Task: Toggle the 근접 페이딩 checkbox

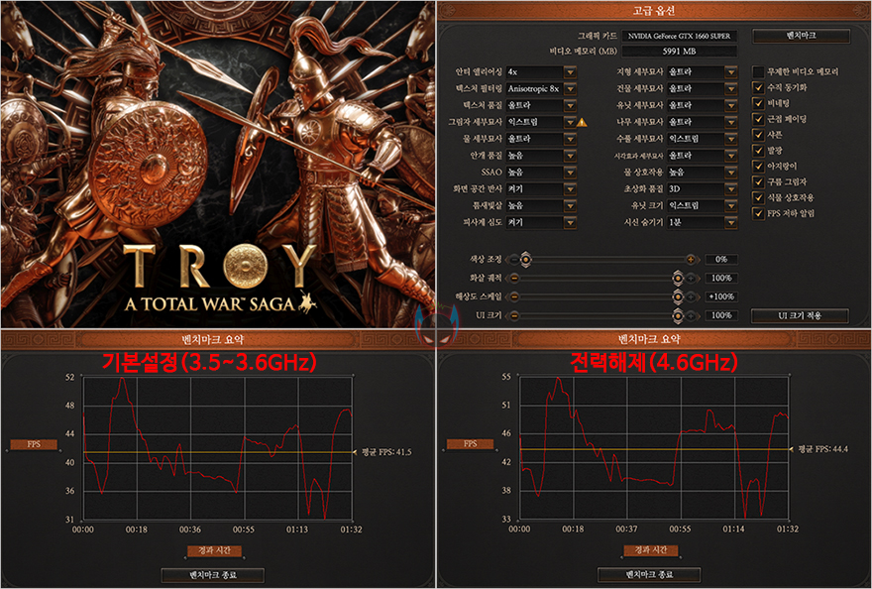Action: pyautogui.click(x=758, y=119)
